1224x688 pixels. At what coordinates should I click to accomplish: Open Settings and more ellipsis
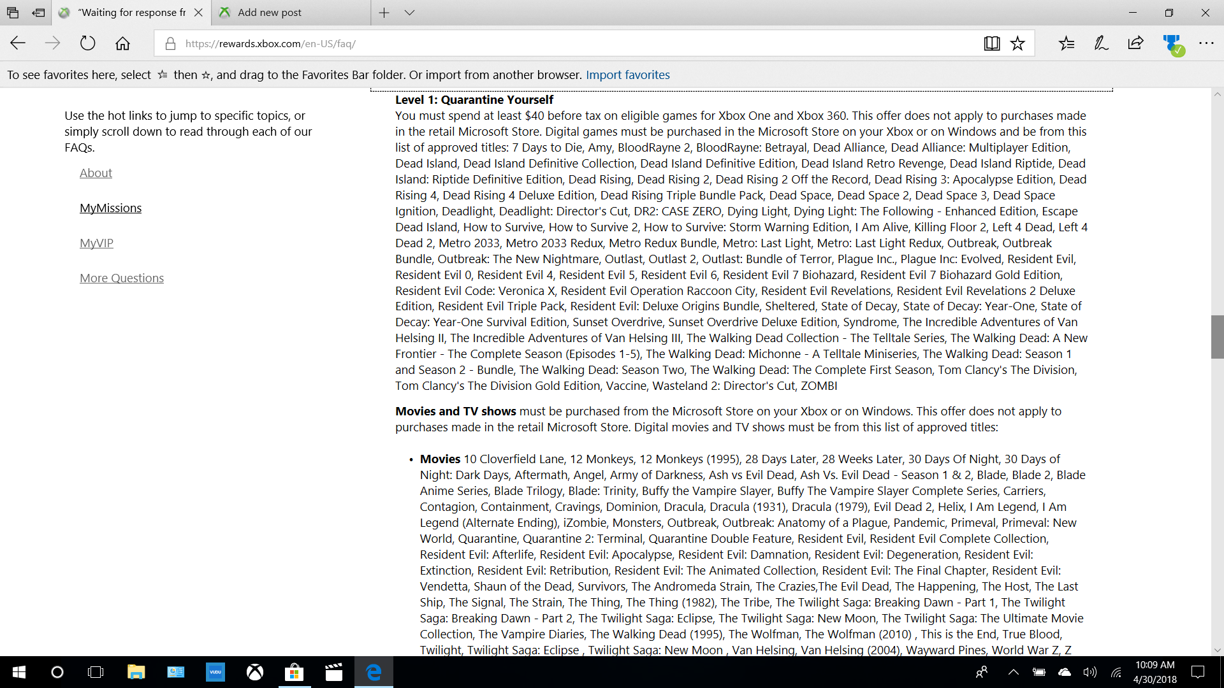(1206, 43)
